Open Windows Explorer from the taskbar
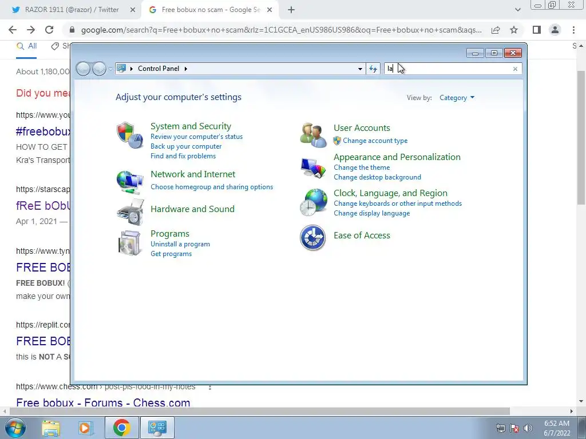Image resolution: width=586 pixels, height=439 pixels. (51, 428)
